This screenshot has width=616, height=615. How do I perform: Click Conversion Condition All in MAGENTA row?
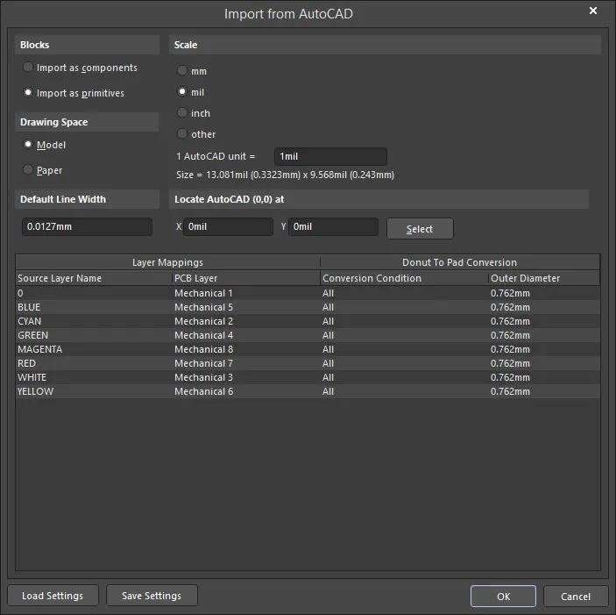pyautogui.click(x=404, y=349)
